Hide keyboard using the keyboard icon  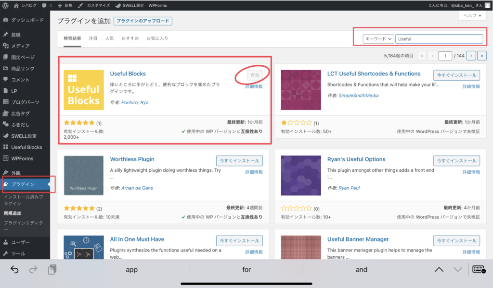pyautogui.click(x=479, y=269)
